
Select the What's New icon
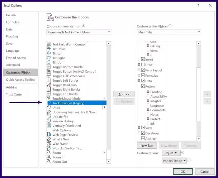(x=49, y=139)
